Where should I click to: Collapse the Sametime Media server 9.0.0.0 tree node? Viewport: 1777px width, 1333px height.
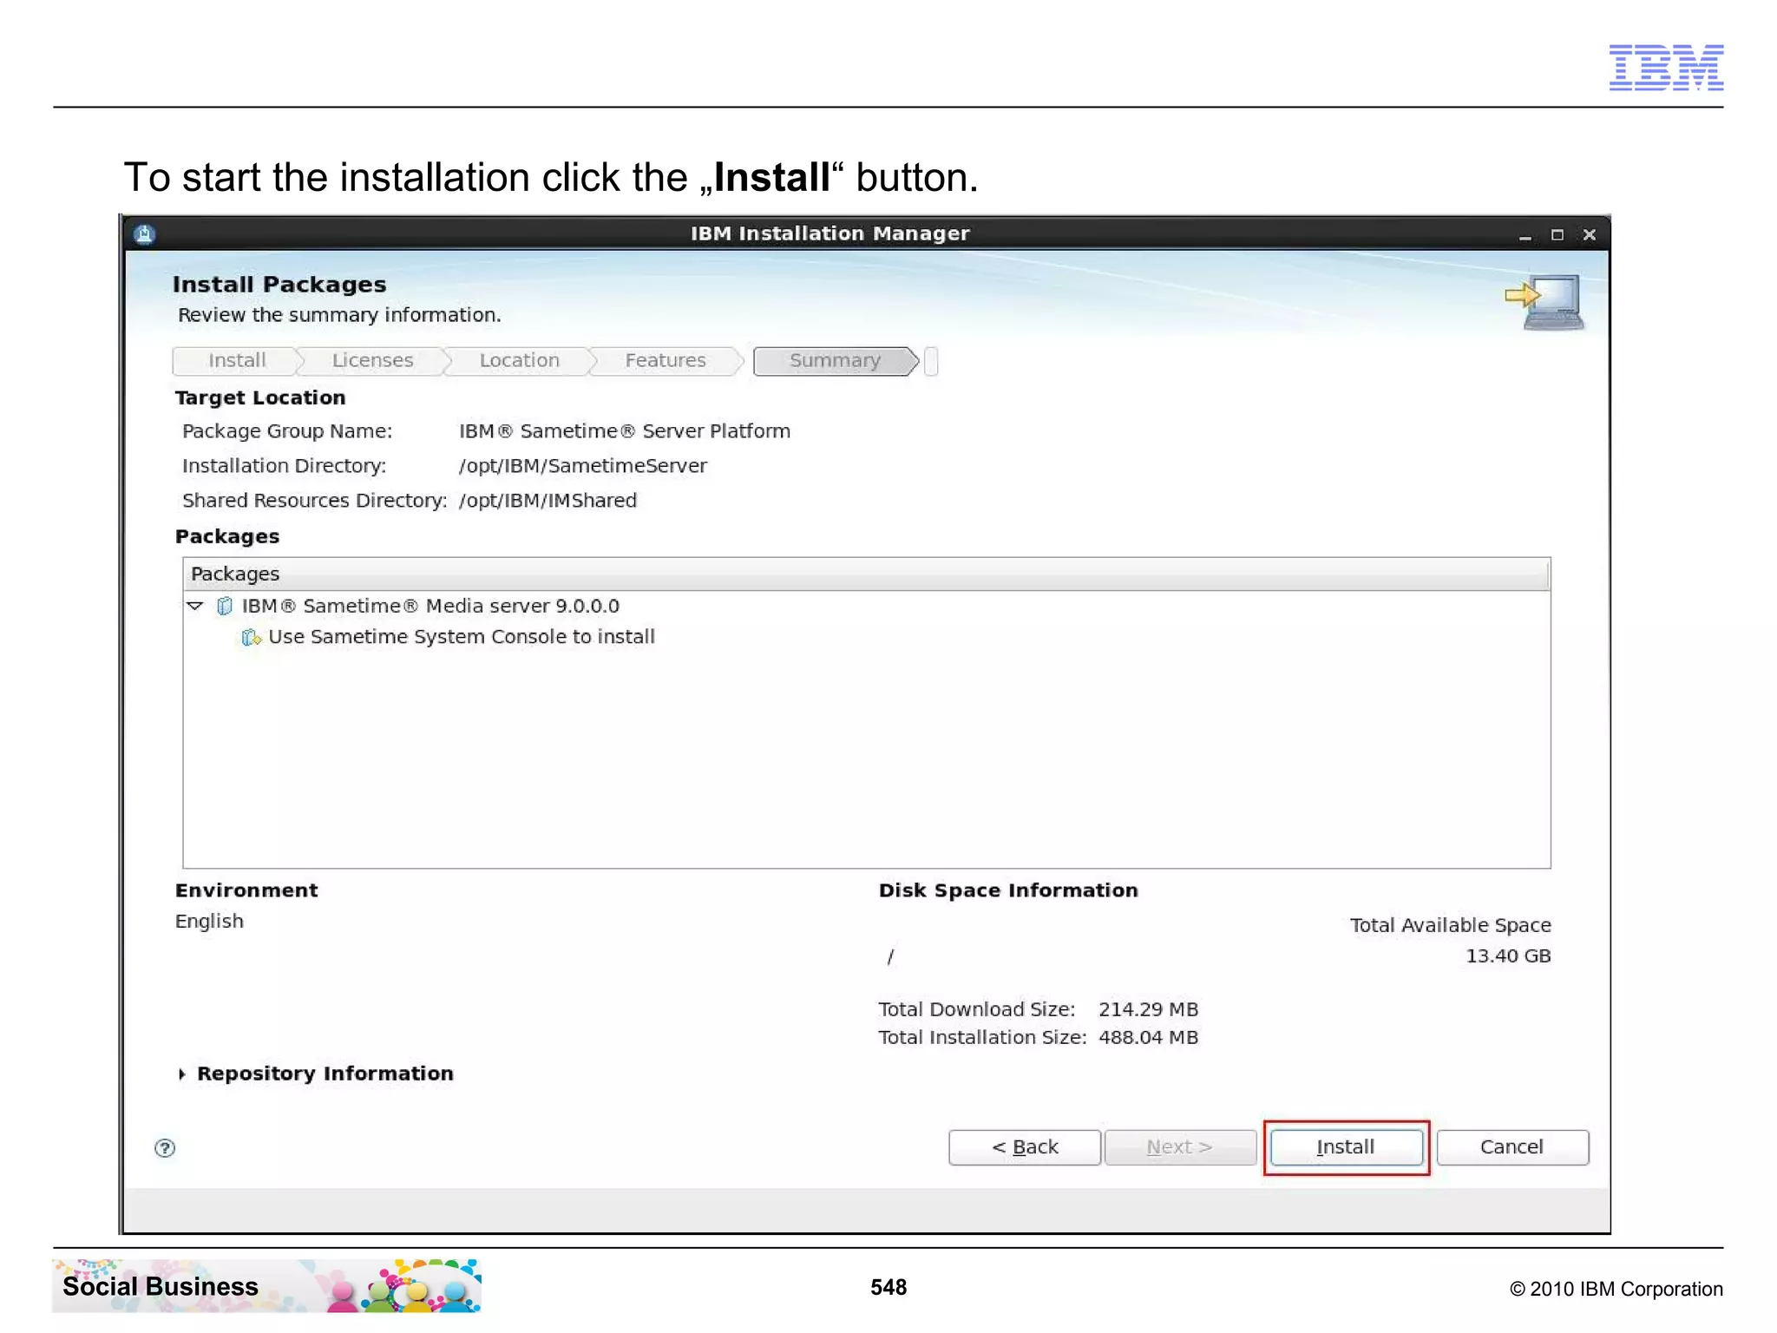pos(195,606)
